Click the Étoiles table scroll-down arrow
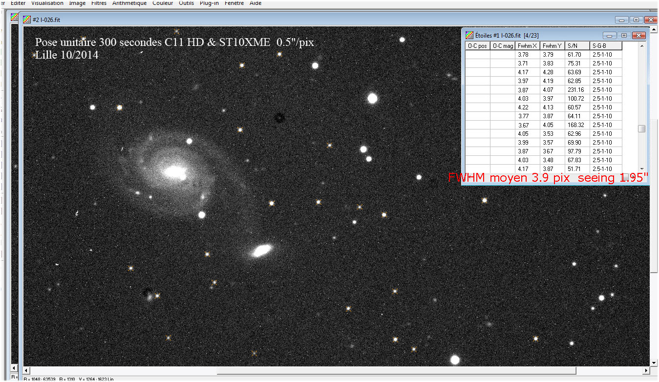The width and height of the screenshot is (659, 382). (642, 168)
